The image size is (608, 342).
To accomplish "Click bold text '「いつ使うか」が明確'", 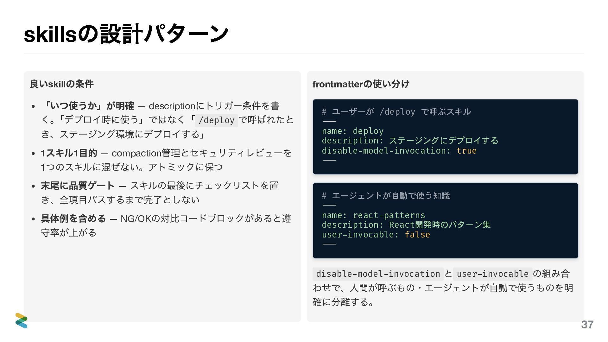I will point(87,106).
